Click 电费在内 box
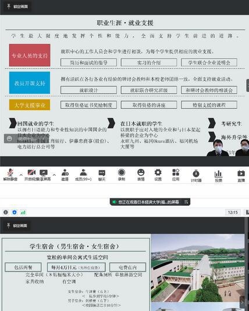Viewport: 249px width, 311px height. click(127, 267)
